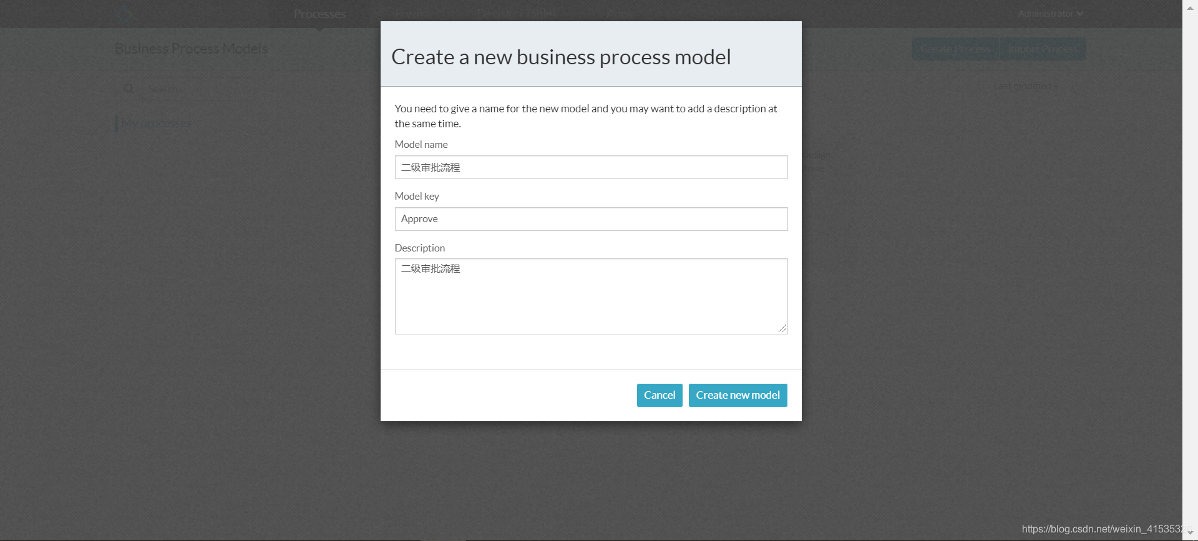Open the Last modified sort dropdown
Image resolution: width=1198 pixels, height=541 pixels.
[1026, 86]
